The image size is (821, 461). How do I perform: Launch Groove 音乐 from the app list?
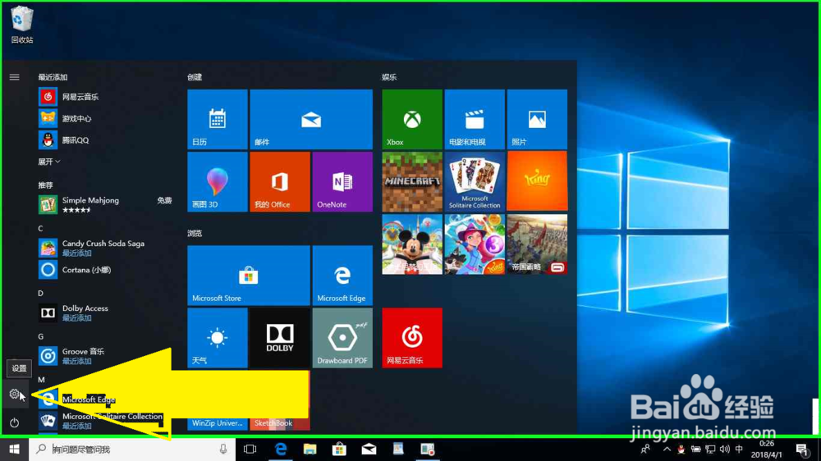pos(105,356)
